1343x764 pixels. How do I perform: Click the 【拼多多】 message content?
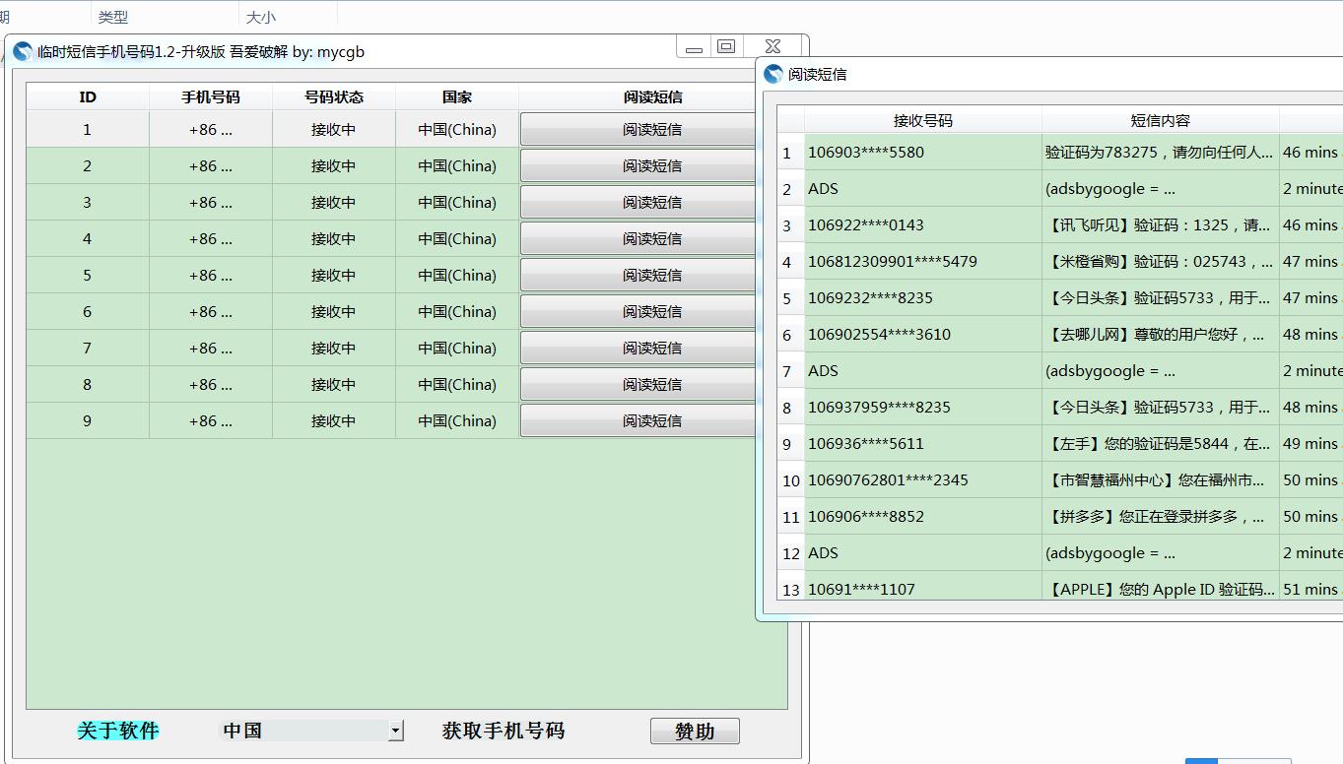pyautogui.click(x=1160, y=517)
